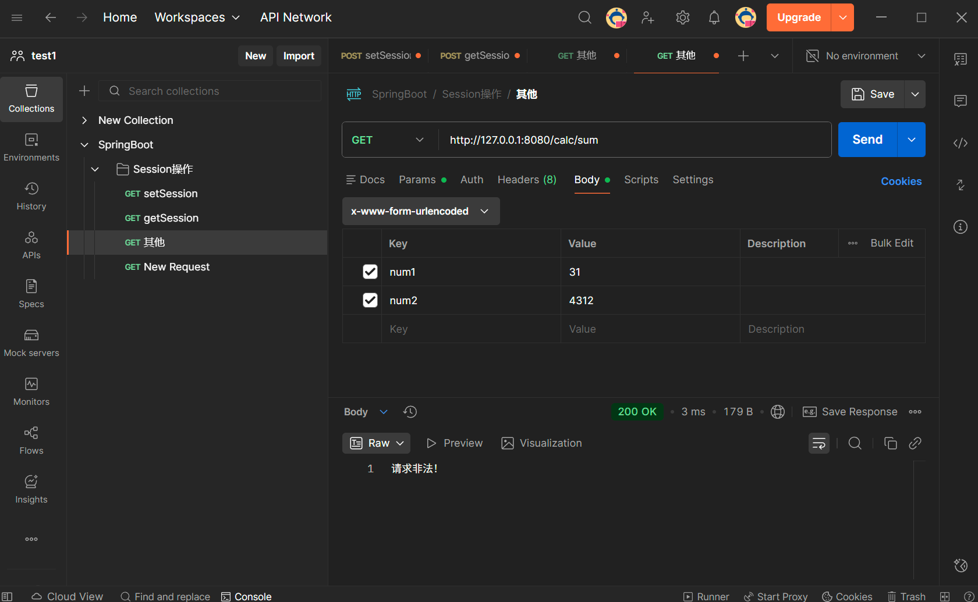Switch to the Auth tab
The height and width of the screenshot is (602, 978).
[x=472, y=180]
